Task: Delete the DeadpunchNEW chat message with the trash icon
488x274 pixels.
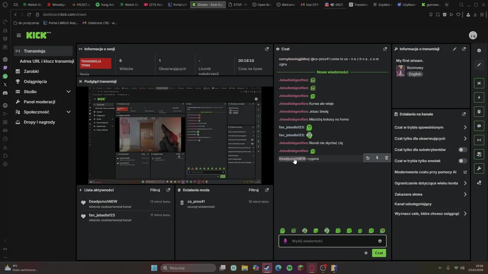Action: pyautogui.click(x=386, y=158)
